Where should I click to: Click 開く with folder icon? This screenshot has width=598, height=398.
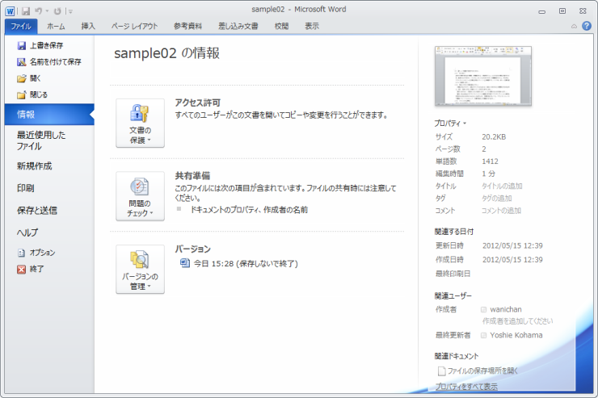pyautogui.click(x=29, y=78)
